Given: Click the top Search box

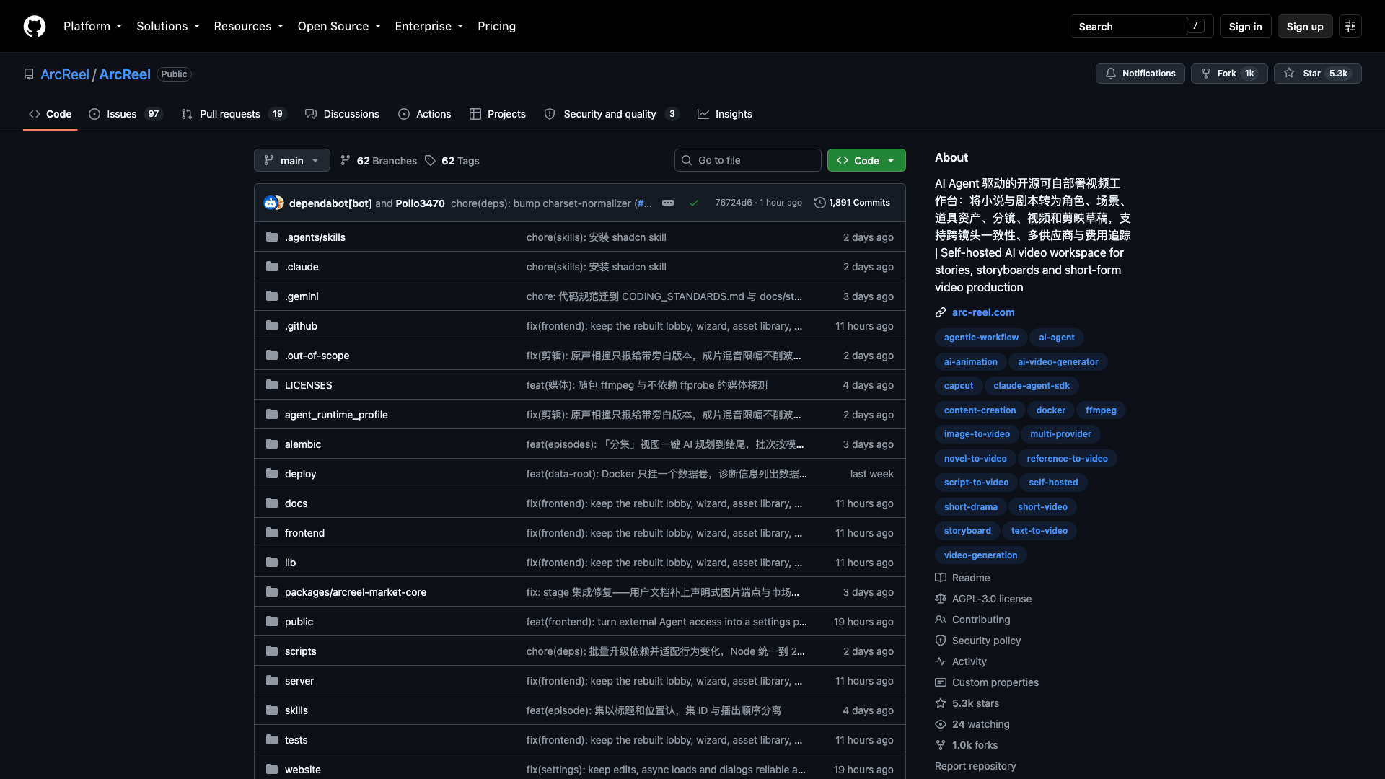Looking at the screenshot, I should (1141, 26).
